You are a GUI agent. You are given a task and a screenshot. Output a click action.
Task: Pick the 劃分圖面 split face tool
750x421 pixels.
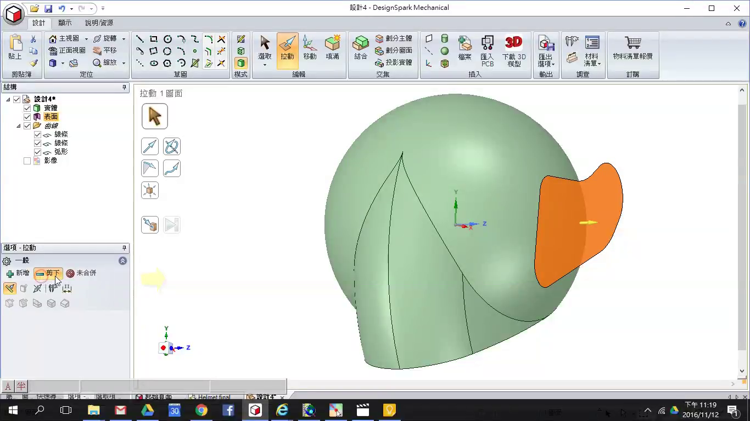[393, 50]
